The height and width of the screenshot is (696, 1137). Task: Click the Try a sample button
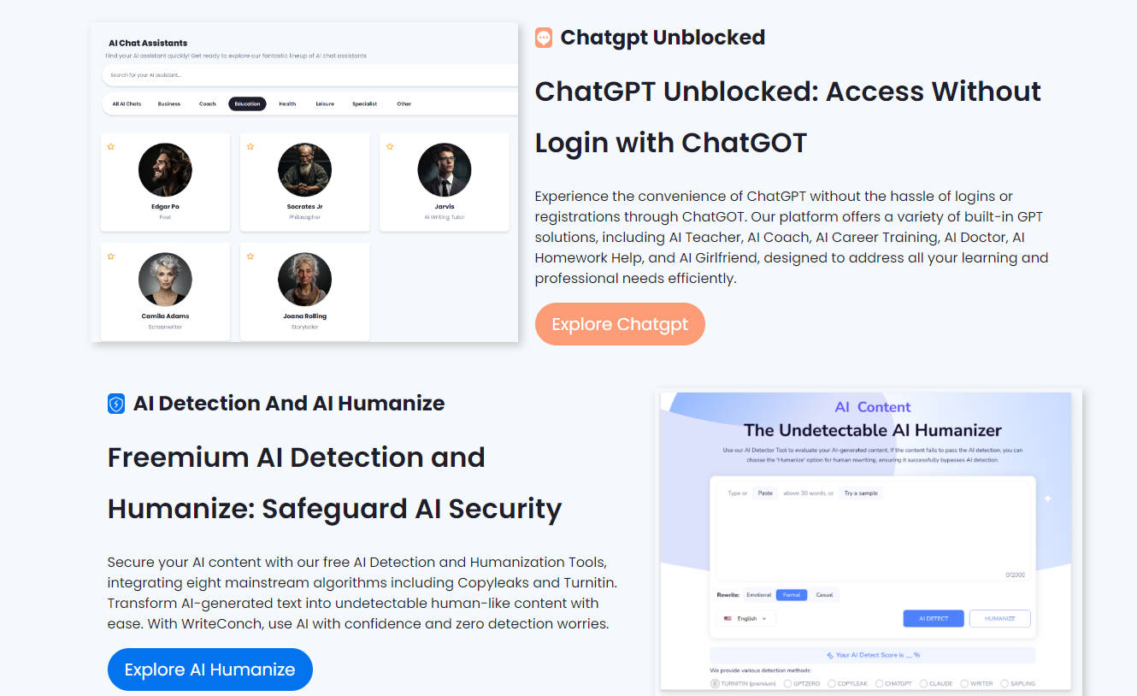click(x=861, y=493)
